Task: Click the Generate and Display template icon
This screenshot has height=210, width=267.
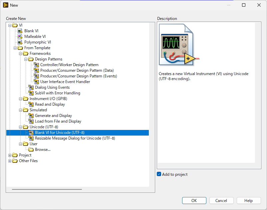Action: pos(31,116)
